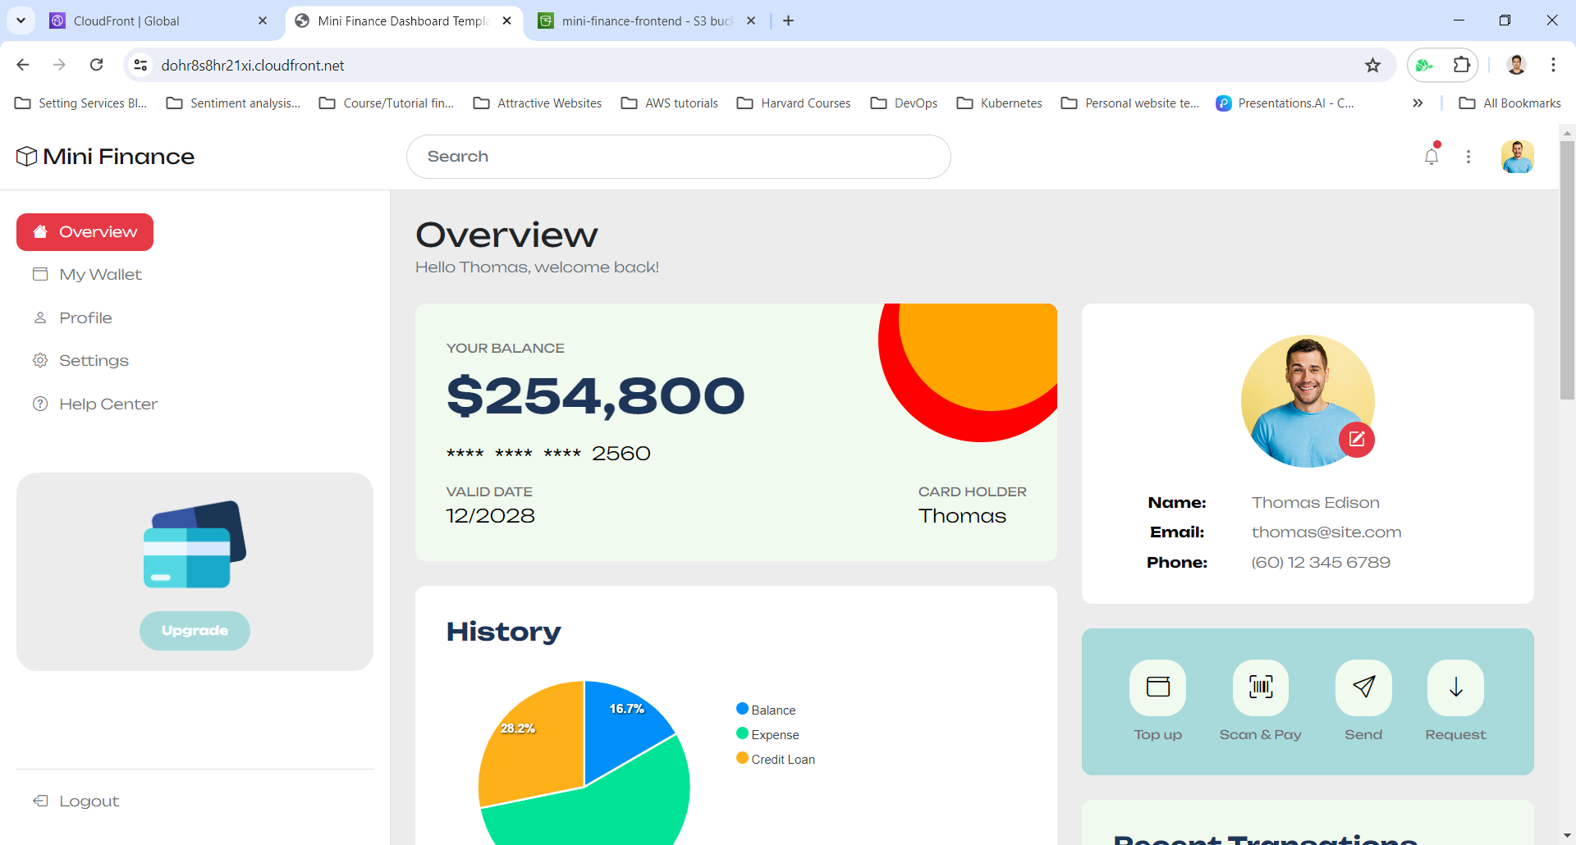Screen dimensions: 1576x845
Task: Click the Request down-arrow icon
Action: 1455,687
